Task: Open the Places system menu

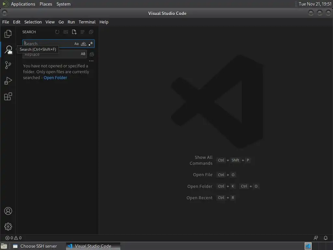Action: click(x=46, y=4)
